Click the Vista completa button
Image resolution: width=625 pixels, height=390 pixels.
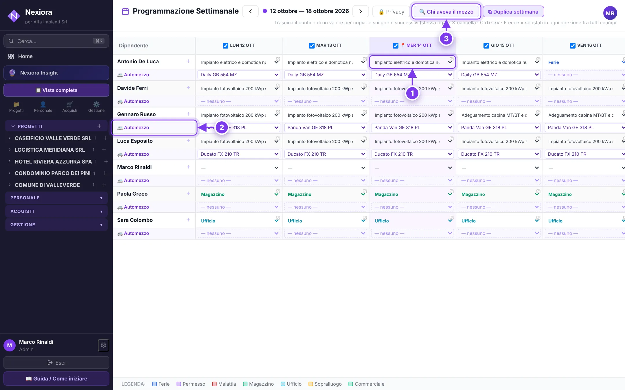point(56,90)
